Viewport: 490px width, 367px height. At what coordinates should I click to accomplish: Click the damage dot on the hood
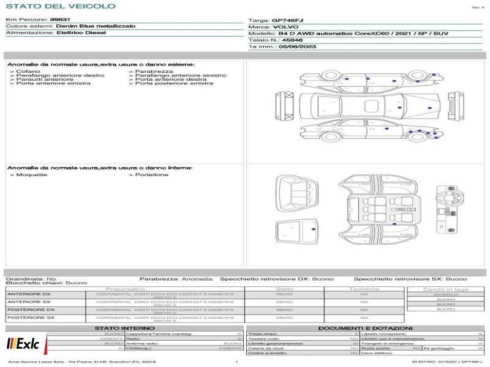(x=430, y=108)
